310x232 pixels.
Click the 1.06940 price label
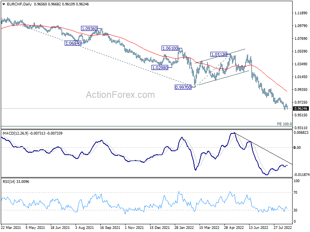pyautogui.click(x=73, y=43)
